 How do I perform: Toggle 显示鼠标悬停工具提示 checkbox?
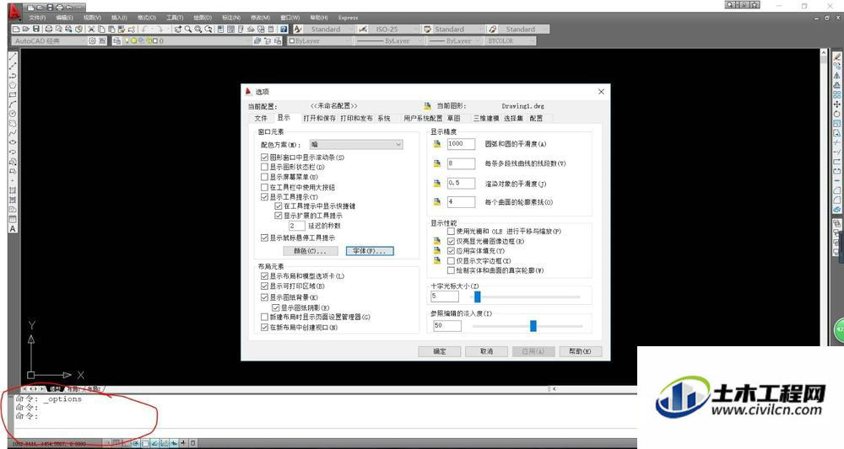(x=264, y=238)
